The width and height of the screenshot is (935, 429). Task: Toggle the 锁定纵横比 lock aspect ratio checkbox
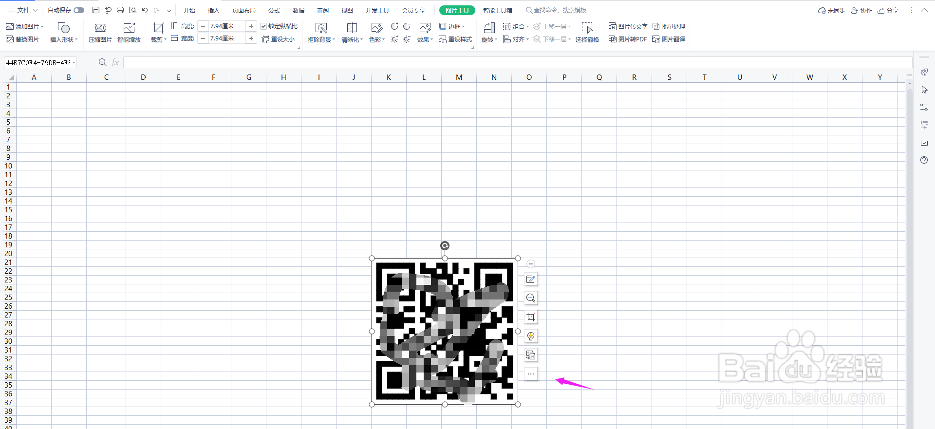click(x=263, y=26)
